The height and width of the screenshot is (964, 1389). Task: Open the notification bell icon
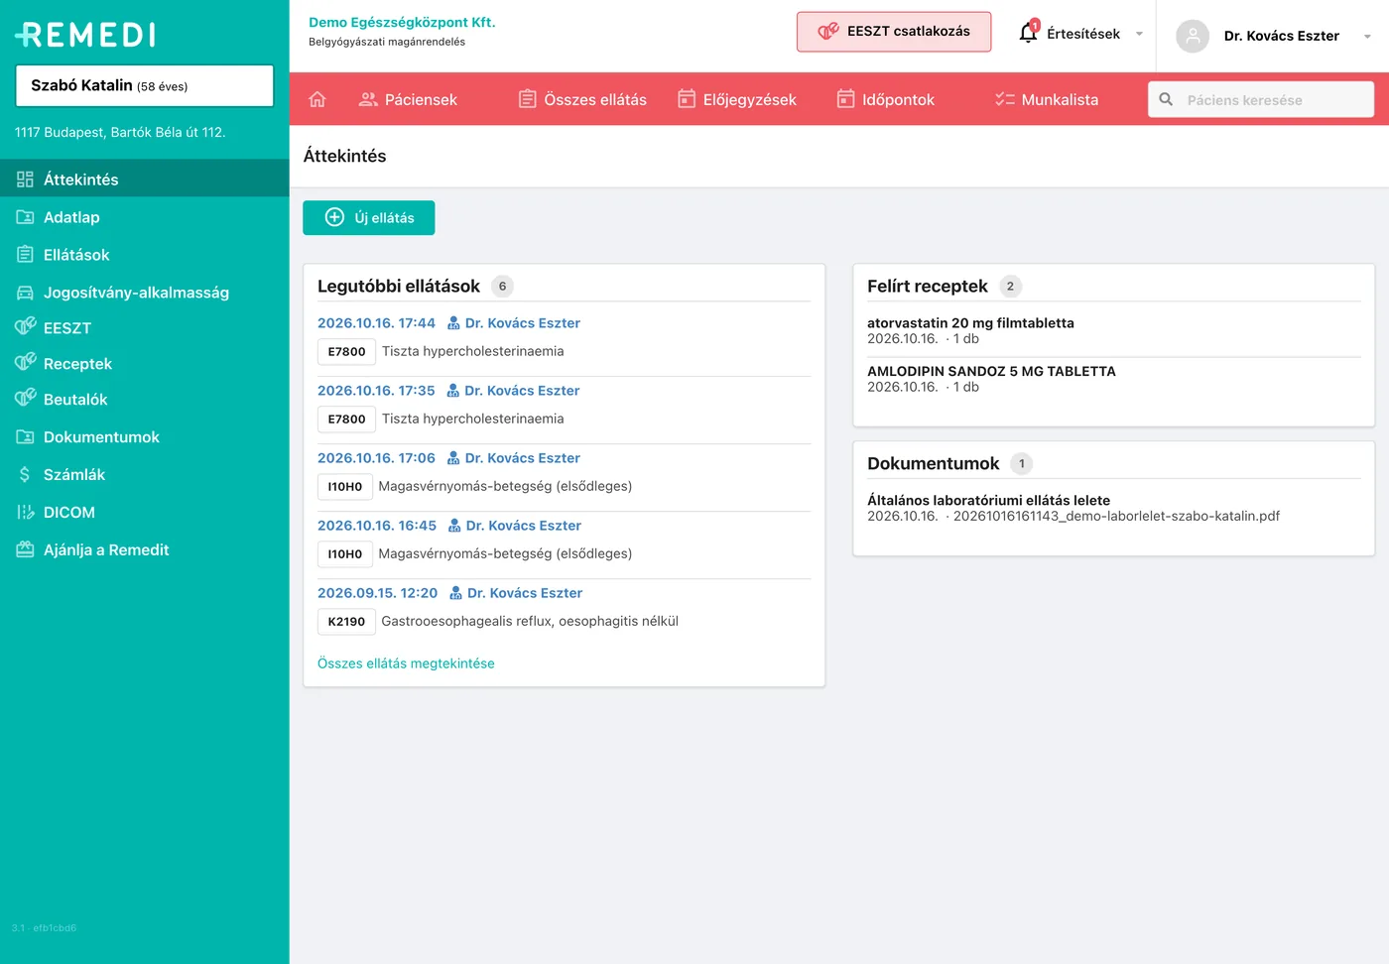(1029, 33)
